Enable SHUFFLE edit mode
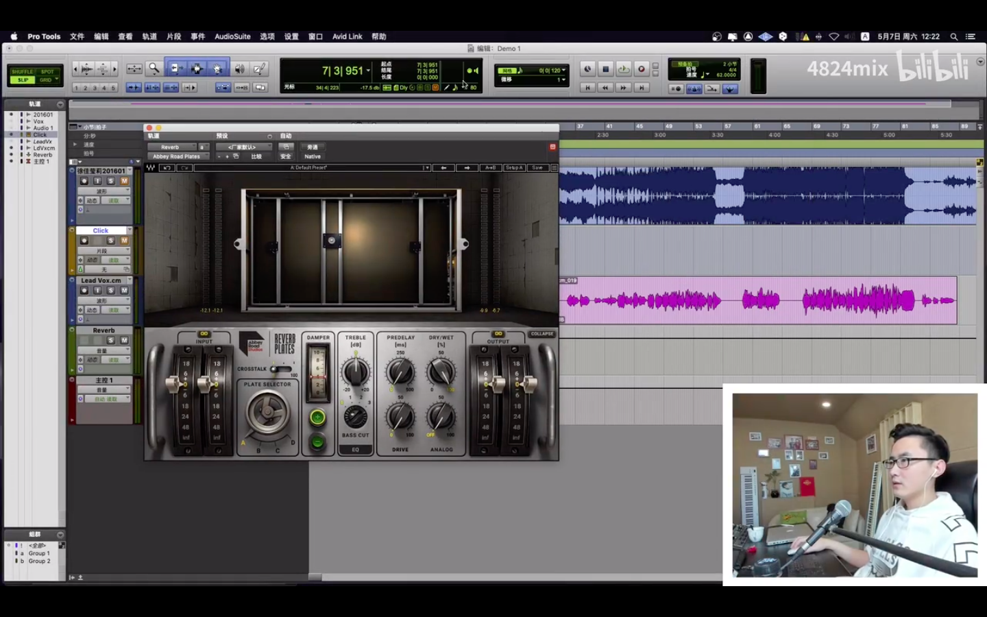Image resolution: width=987 pixels, height=617 pixels. [23, 71]
